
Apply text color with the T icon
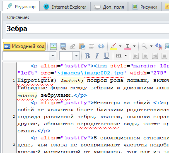pyautogui.click(x=128, y=46)
